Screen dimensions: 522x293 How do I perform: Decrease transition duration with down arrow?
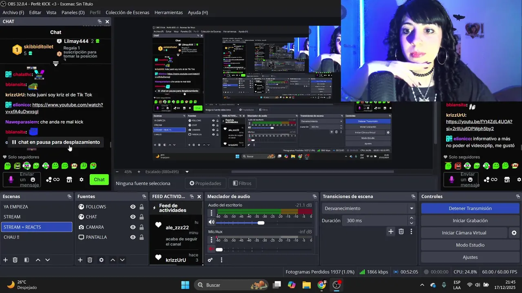tap(411, 223)
